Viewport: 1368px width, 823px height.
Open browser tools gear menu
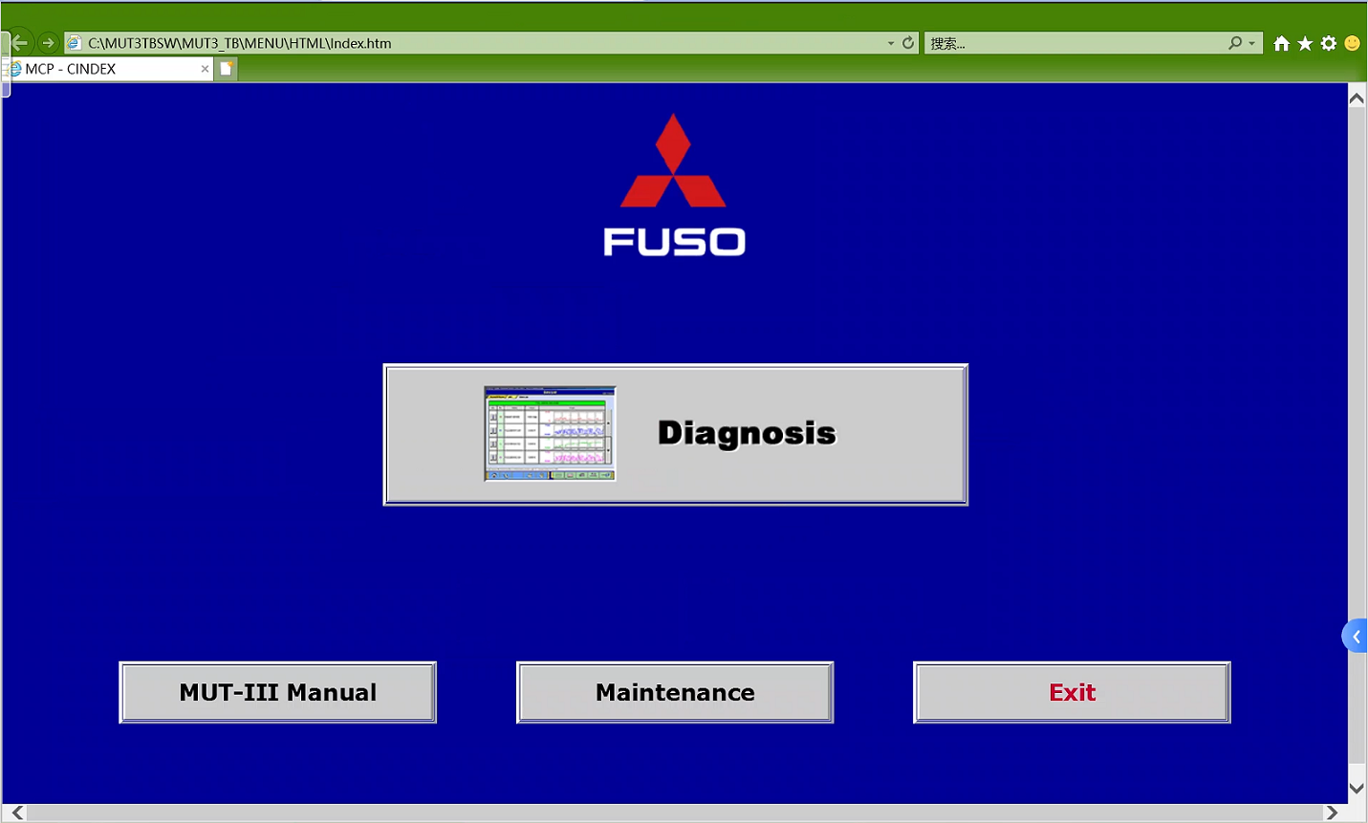pyautogui.click(x=1329, y=43)
